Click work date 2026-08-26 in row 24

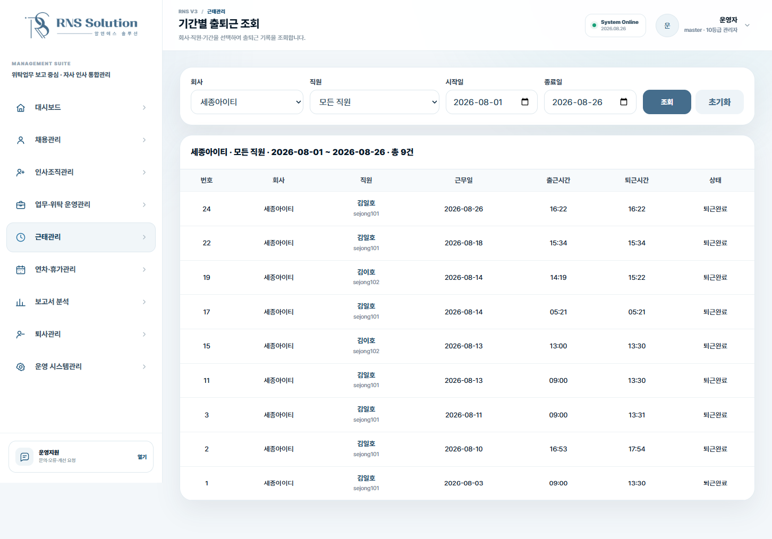click(464, 209)
